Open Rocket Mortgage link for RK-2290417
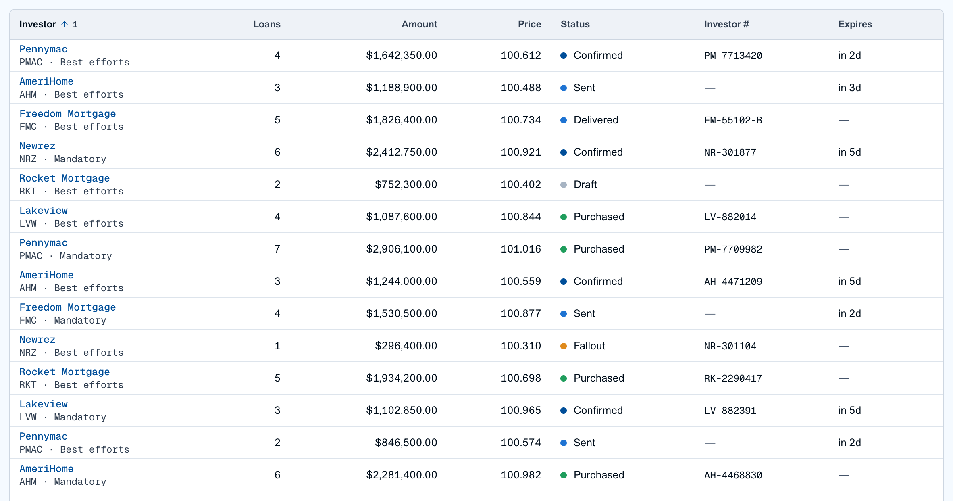Screen dimensions: 953x501 pyautogui.click(x=65, y=372)
